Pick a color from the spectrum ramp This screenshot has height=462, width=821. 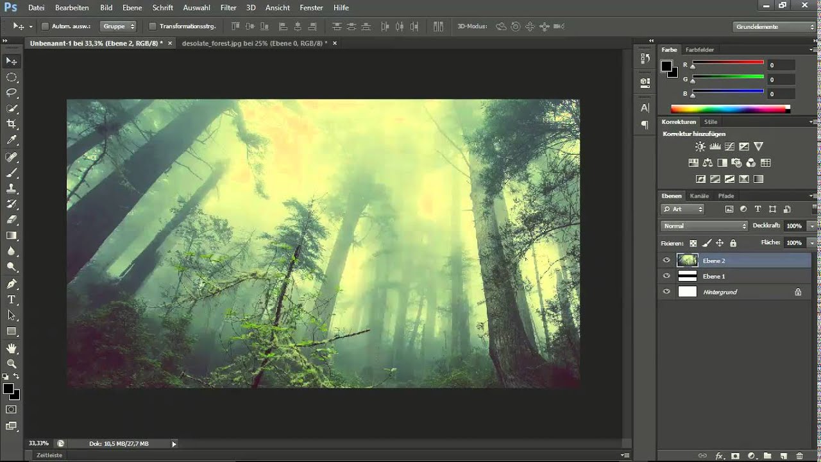coord(730,109)
